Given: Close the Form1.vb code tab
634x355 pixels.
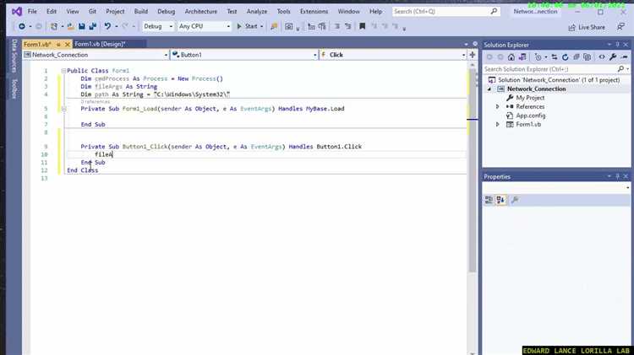Looking at the screenshot, I should (x=67, y=44).
